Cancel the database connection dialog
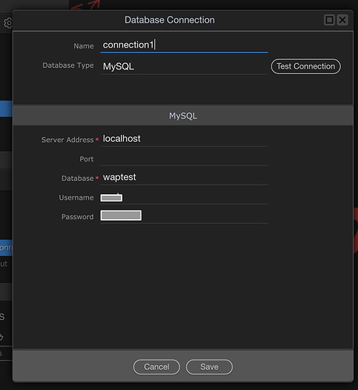This screenshot has width=358, height=390. point(157,367)
